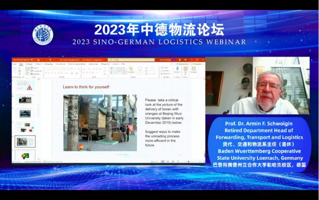Switch to the Animationen tab
The width and height of the screenshot is (319, 200).
point(61,64)
